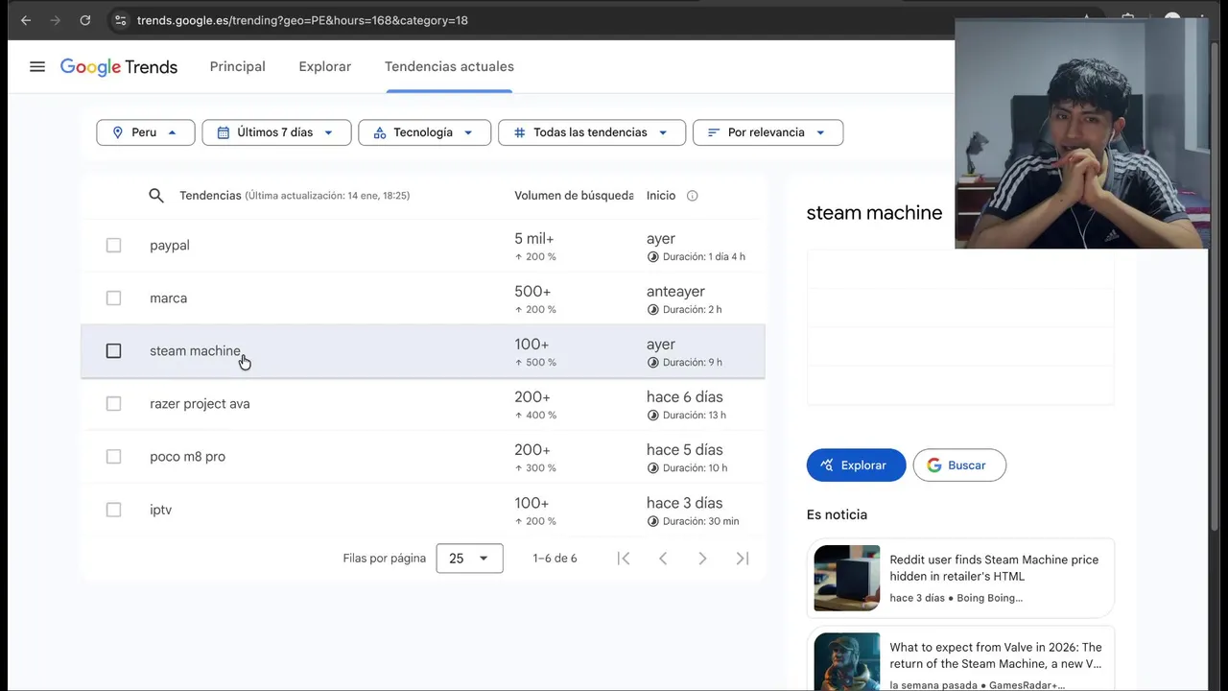Tick the steam machine checkbox

coord(113,351)
